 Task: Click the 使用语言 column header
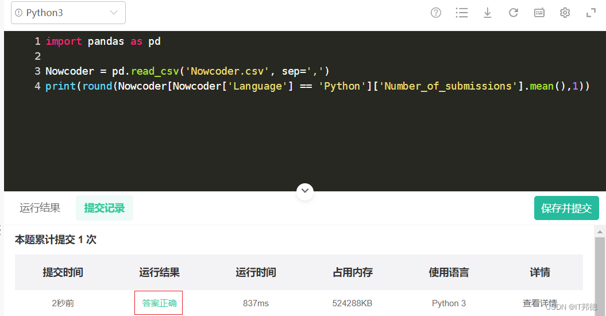point(449,272)
